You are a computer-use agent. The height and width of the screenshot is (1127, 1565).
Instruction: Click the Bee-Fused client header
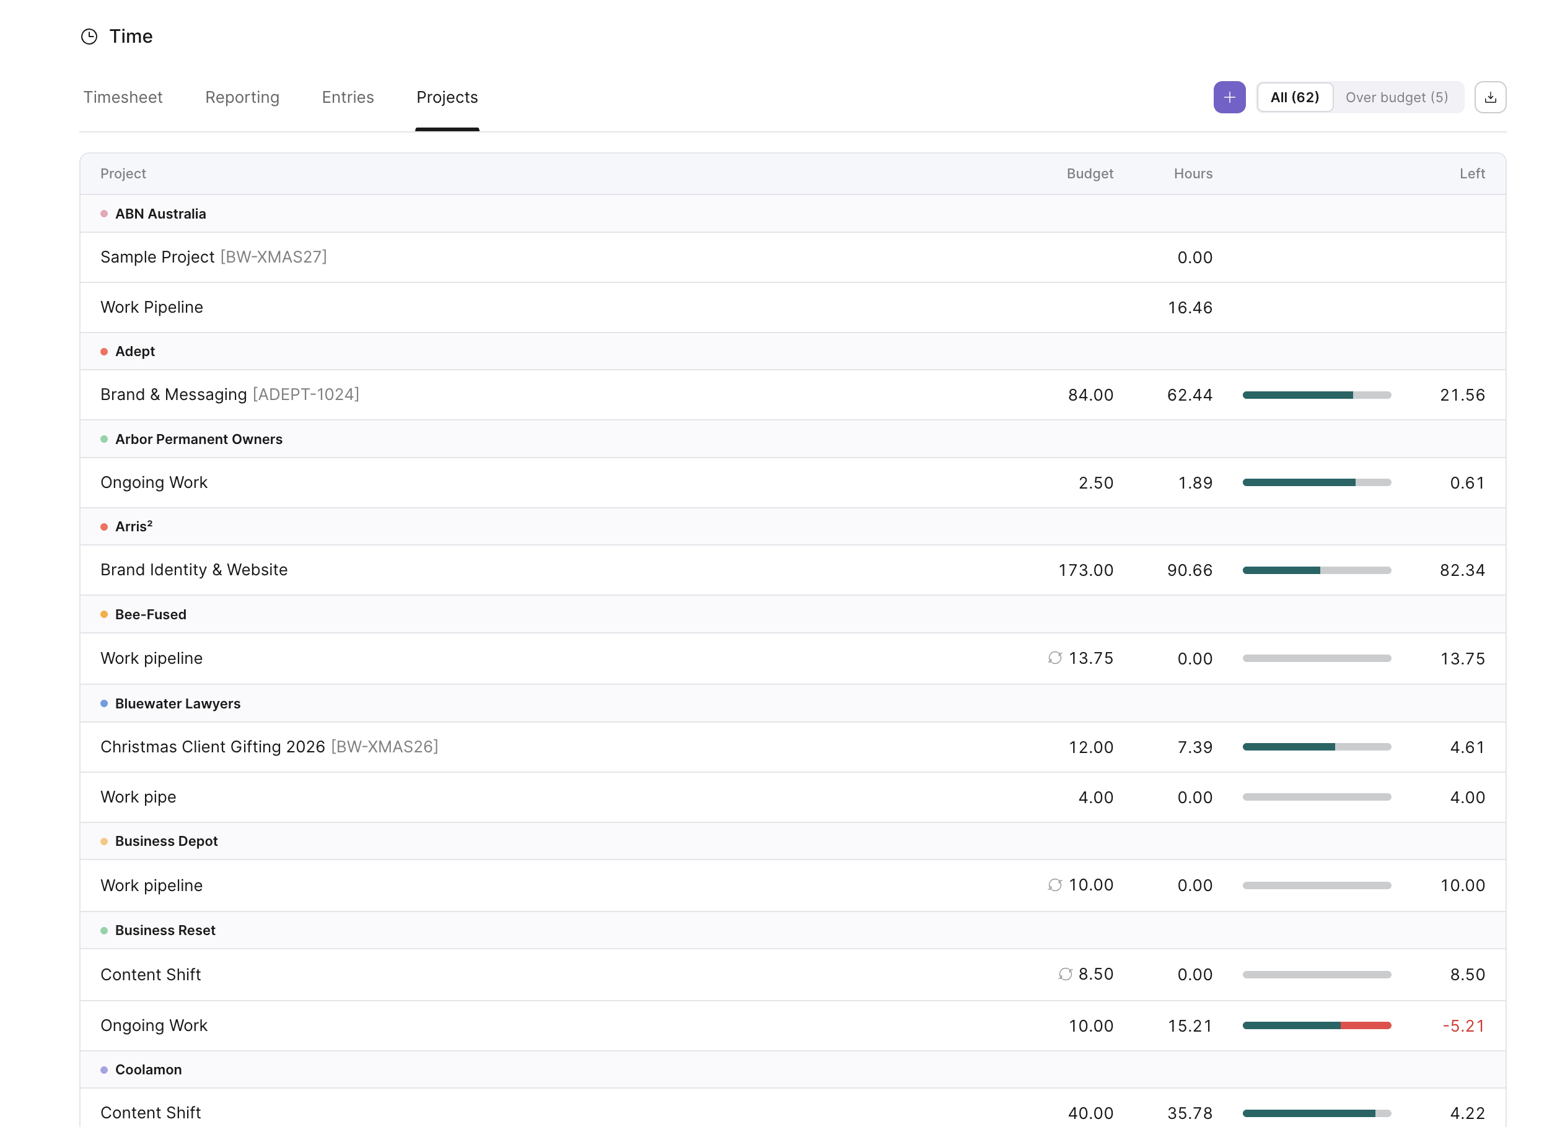pos(792,614)
